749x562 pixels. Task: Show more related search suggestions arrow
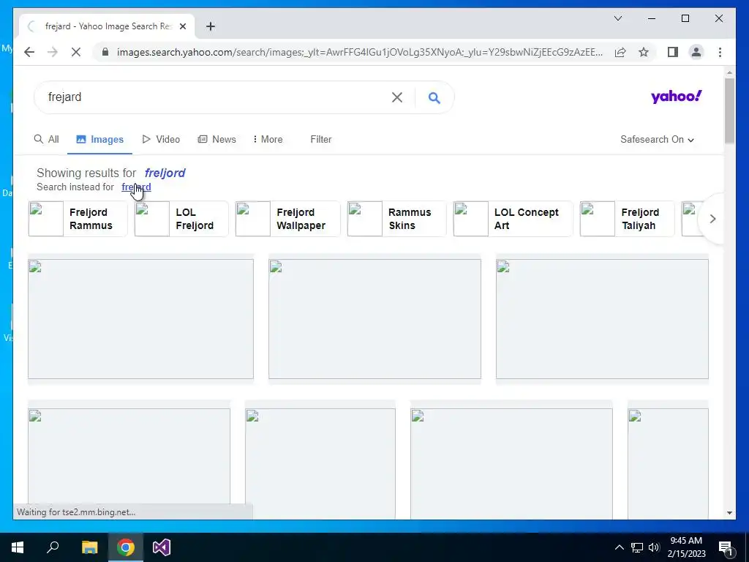[712, 219]
